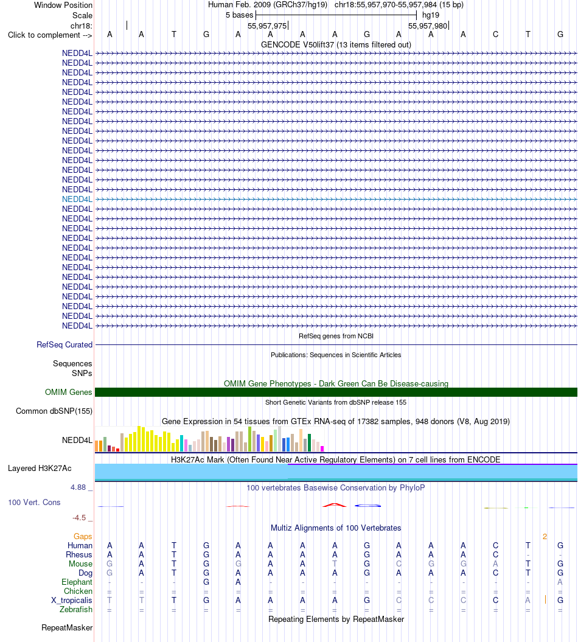Screen dimensions: 578x642
Task: Click the RepeatMasker track label
Action: [x=67, y=627]
